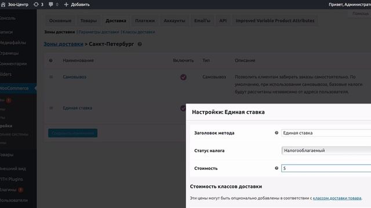Open Страницы in the admin sidebar

(9, 53)
